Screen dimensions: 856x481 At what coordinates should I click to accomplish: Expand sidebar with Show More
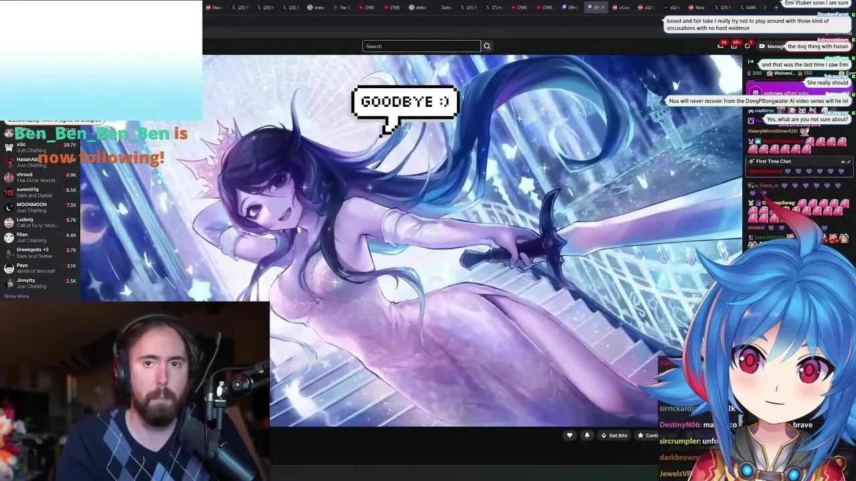click(x=16, y=296)
